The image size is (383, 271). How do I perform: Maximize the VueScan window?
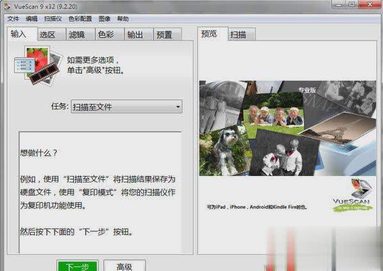[x=352, y=4]
